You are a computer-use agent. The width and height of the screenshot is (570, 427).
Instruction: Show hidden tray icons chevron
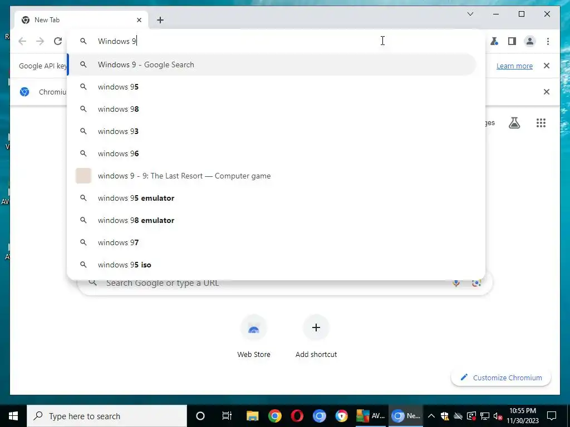point(431,416)
